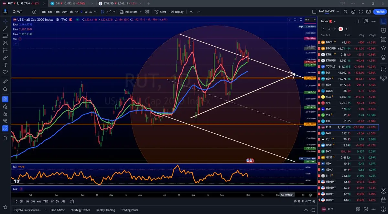Select the Text annotation tool
This screenshot has width=388, height=214.
5,65
